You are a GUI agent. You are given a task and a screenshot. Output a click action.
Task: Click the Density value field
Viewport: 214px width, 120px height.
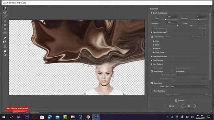201,17
